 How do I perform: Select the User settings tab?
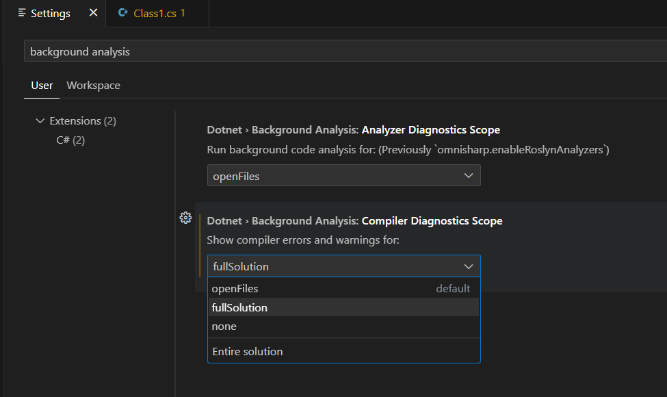[42, 85]
